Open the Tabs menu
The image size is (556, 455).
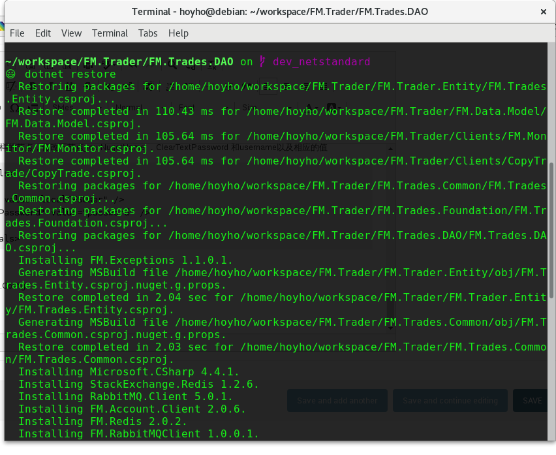pyautogui.click(x=148, y=33)
